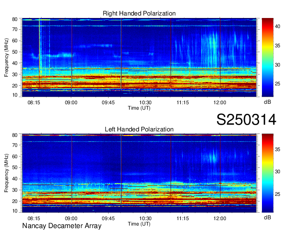Click the 70 MHz tick of Right Handed plot

(x=15, y=29)
